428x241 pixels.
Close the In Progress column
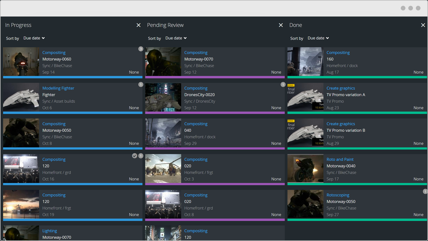(138, 25)
